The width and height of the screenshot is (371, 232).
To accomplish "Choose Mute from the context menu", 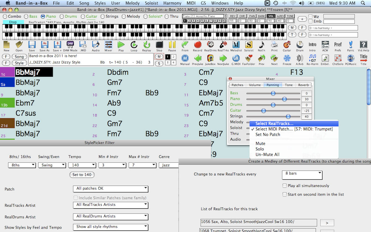I will point(260,144).
